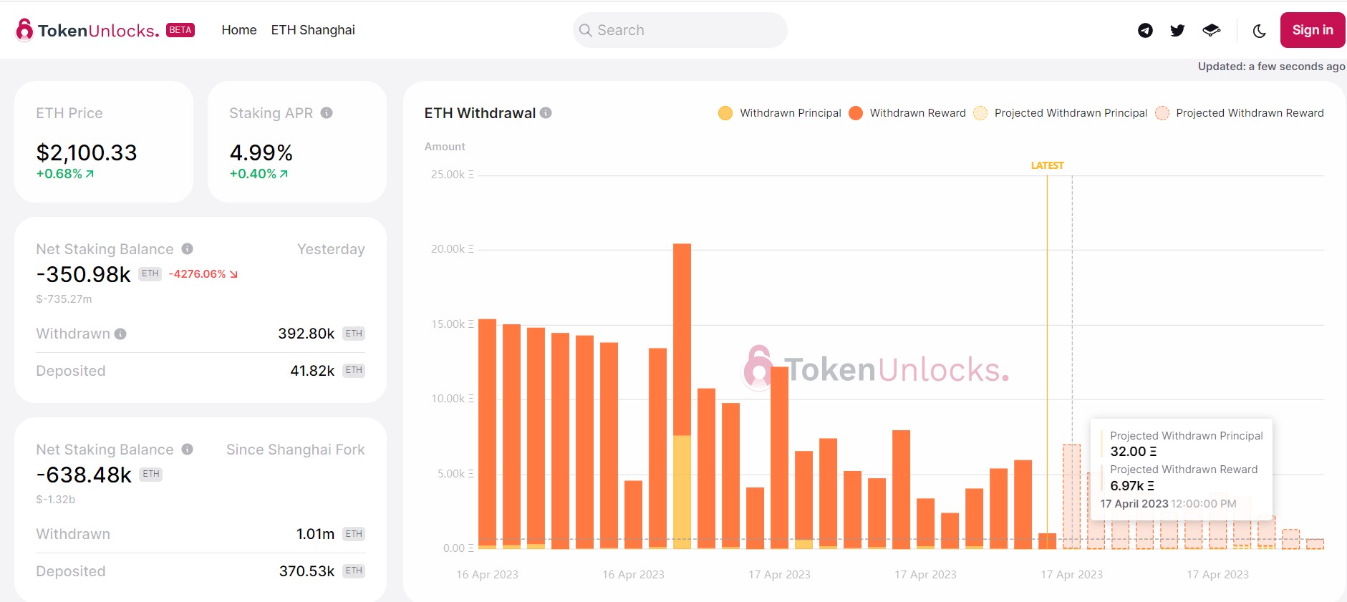Click inside the Search field
The image size is (1347, 602).
[x=680, y=29]
